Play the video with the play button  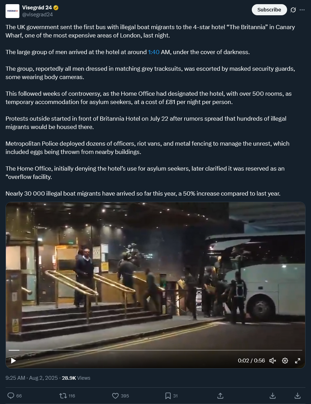[x=14, y=360]
